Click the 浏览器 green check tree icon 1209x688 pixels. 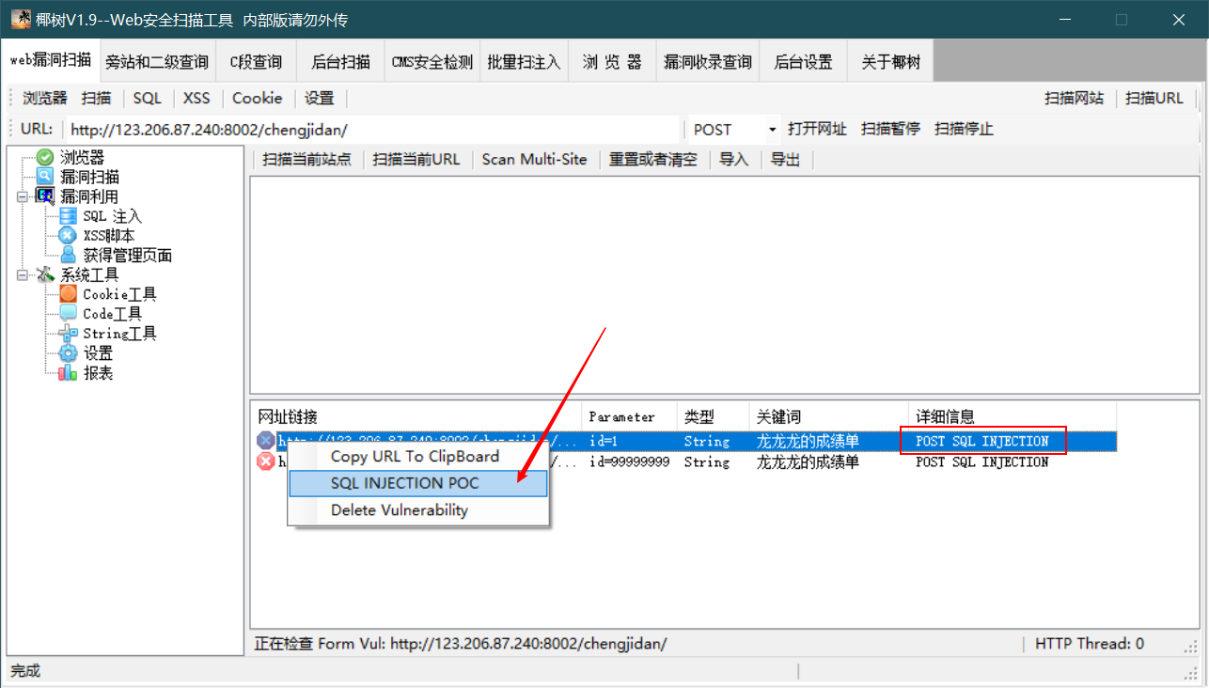pos(44,157)
